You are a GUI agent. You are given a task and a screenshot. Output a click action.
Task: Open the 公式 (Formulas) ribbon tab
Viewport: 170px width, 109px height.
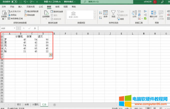[41, 7]
